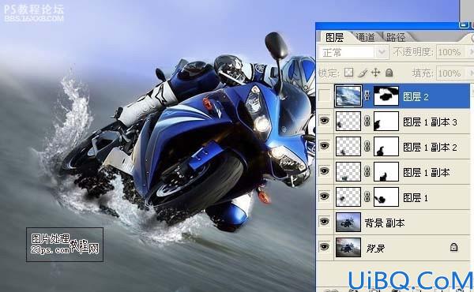Click link icon on 图层 1 副本

tap(367, 171)
